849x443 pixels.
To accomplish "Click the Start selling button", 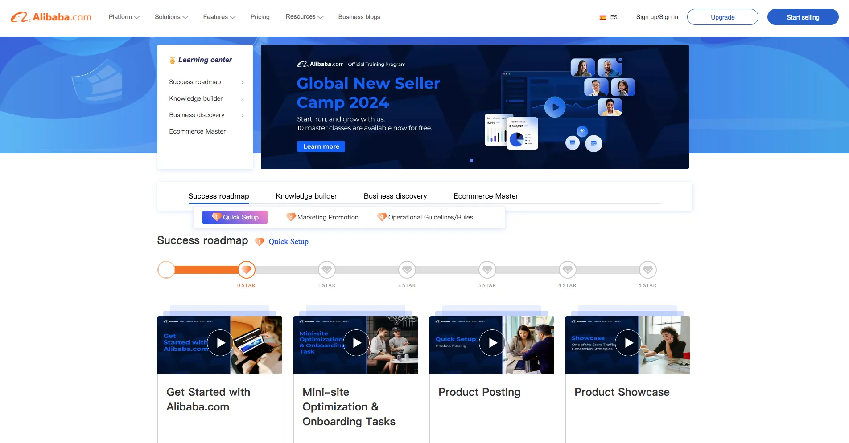I will pos(803,17).
